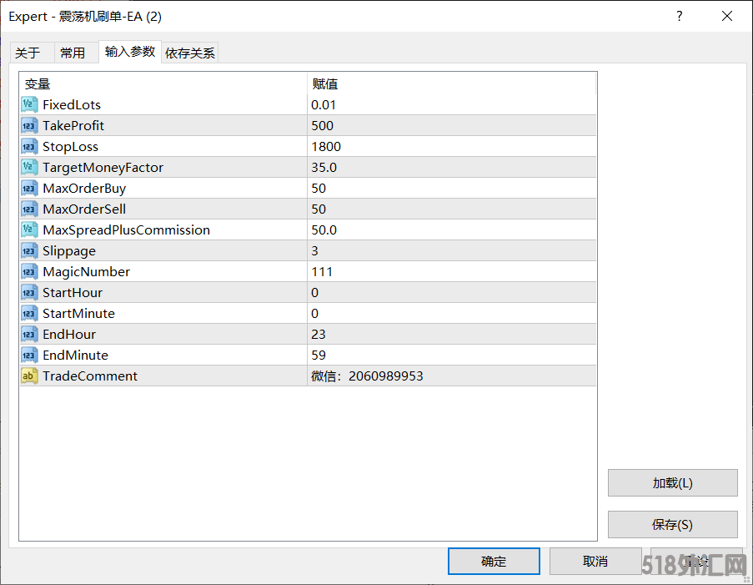
Task: Click the StopLoss integer icon
Action: tap(29, 146)
